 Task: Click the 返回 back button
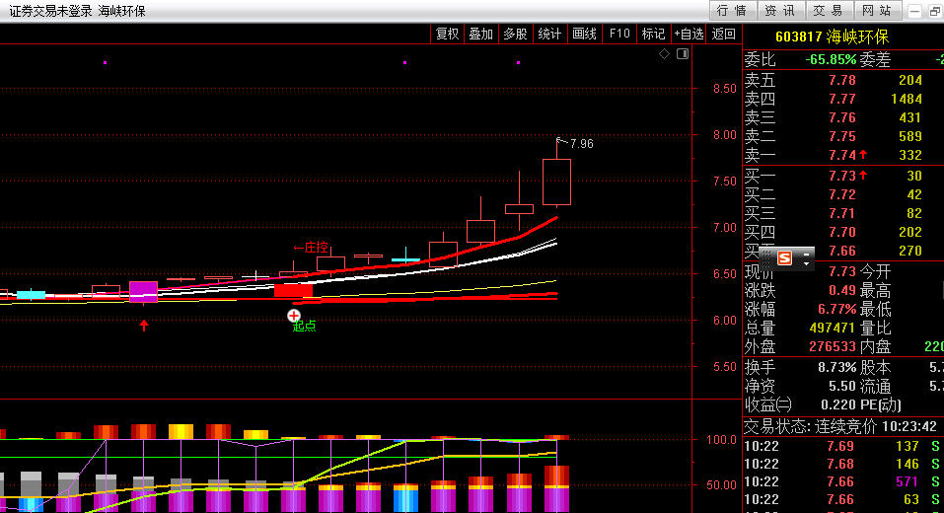coord(724,34)
